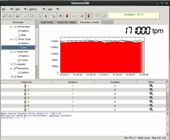Click the Test script pencil toolbar icon

54,16
